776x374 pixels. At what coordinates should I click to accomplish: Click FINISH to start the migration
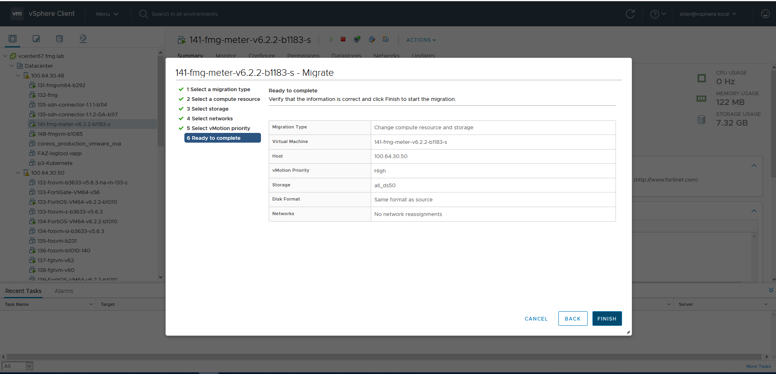pos(607,318)
